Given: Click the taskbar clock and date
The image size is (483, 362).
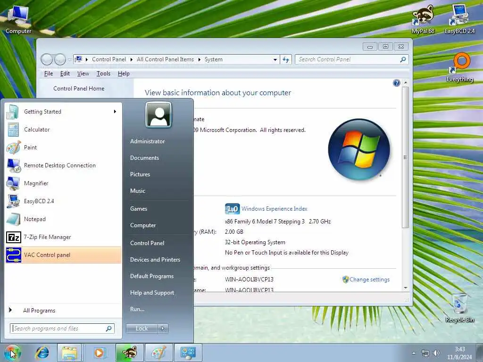Looking at the screenshot, I should (x=459, y=353).
